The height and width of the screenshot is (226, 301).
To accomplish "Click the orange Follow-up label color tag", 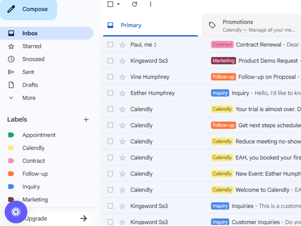I will [x=11, y=174].
